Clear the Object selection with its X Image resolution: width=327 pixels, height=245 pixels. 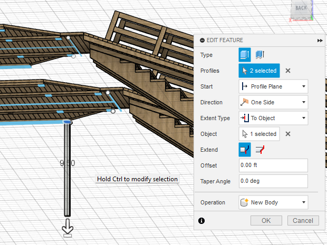(x=288, y=134)
